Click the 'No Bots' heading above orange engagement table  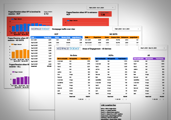(x=74, y=55)
